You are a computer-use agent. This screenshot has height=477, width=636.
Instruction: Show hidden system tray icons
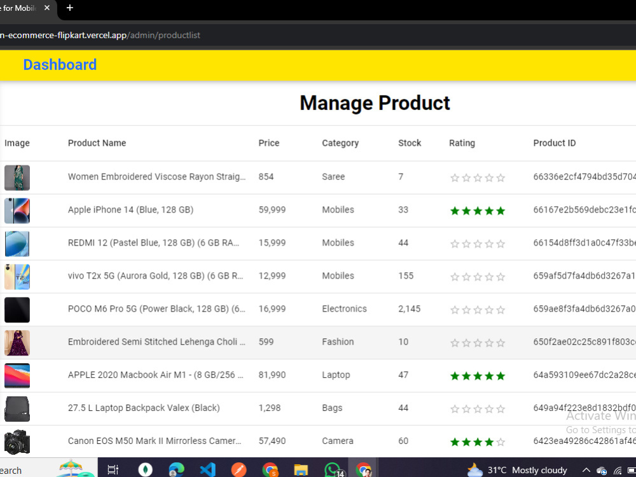pos(586,471)
